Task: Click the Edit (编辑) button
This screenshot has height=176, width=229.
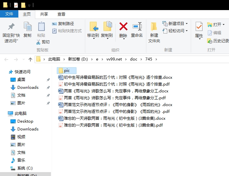Action: (x=214, y=33)
